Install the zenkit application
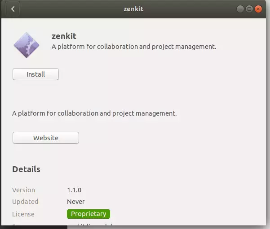 [35, 74]
